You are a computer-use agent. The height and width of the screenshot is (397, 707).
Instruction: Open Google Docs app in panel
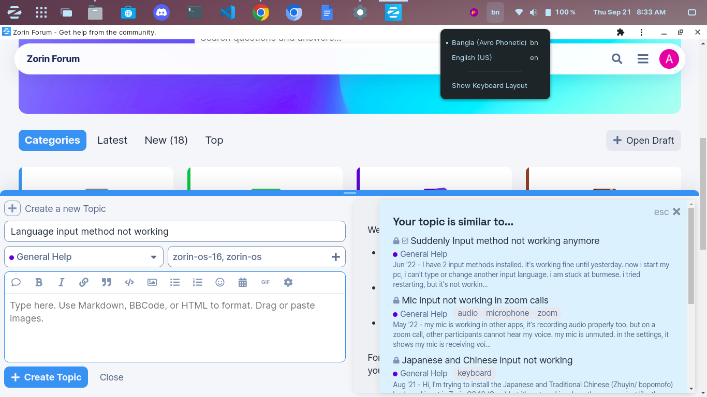click(327, 12)
